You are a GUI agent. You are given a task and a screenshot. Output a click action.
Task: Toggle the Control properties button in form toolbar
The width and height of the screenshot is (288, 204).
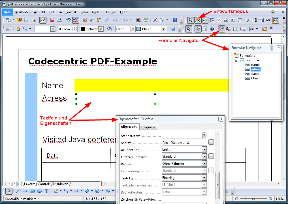click(205, 20)
